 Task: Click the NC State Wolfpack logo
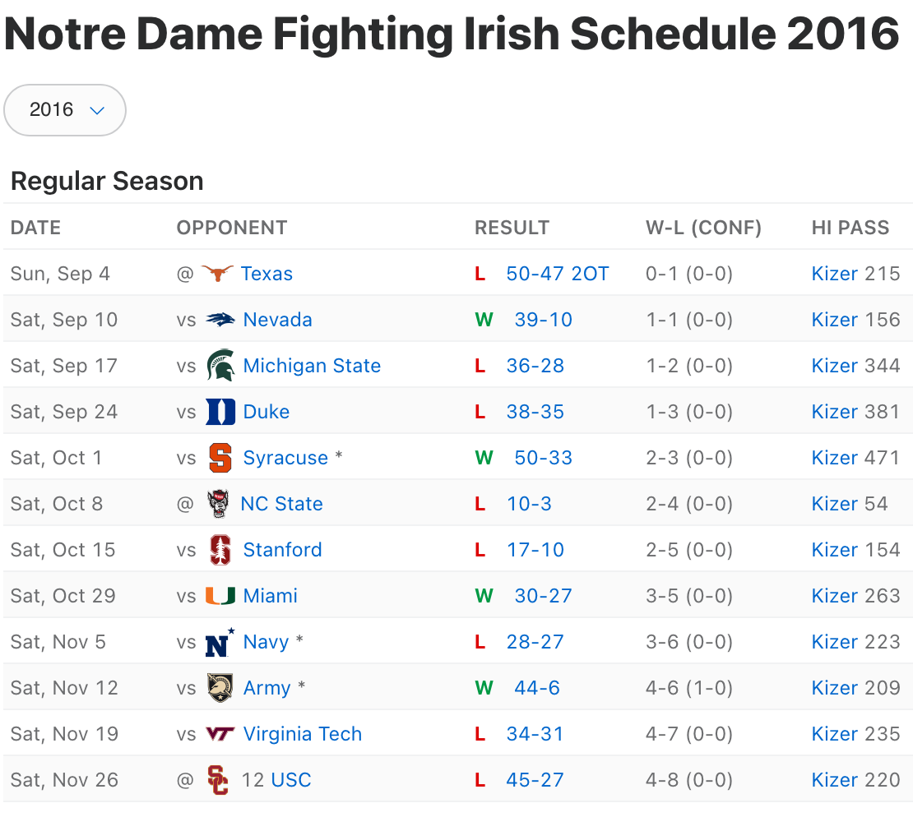coord(219,504)
